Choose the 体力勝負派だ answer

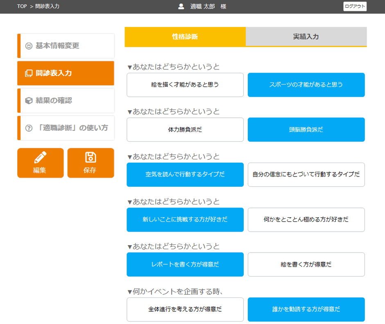point(185,130)
